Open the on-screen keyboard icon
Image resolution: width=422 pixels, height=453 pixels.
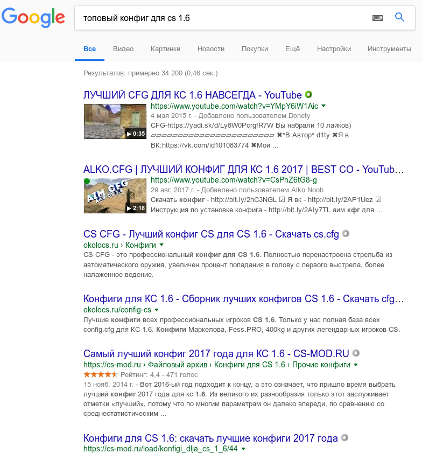[377, 18]
